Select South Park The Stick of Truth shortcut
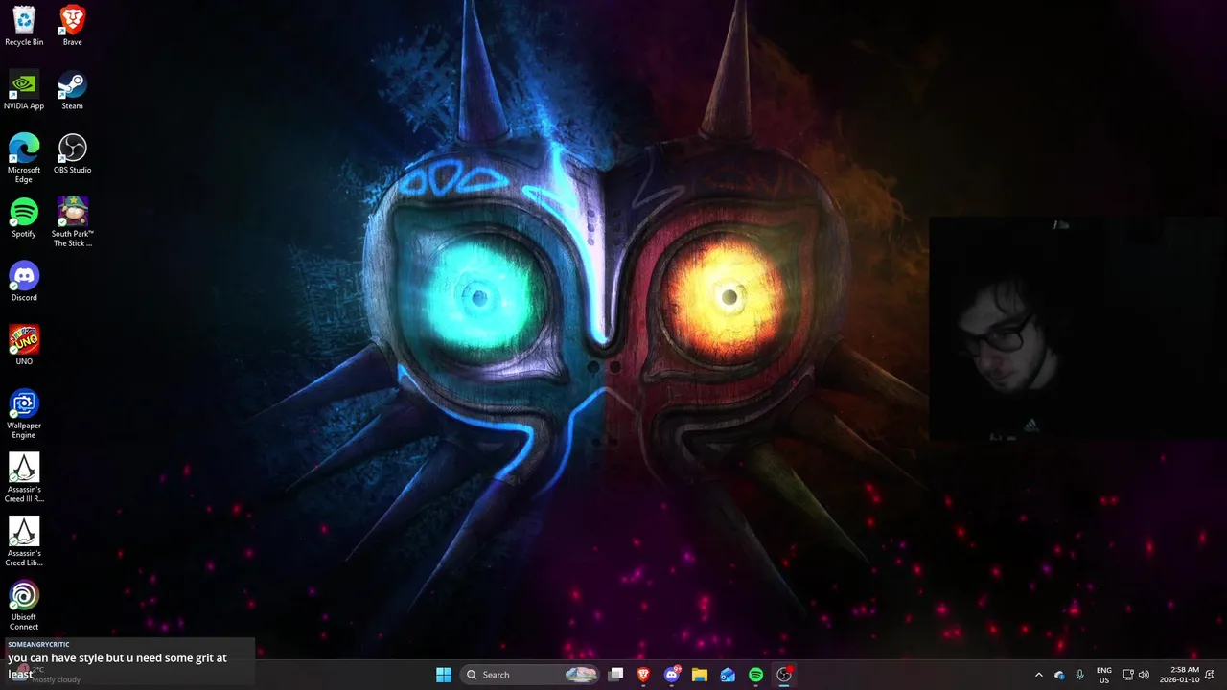Viewport: 1227px width, 690px height. pyautogui.click(x=72, y=222)
